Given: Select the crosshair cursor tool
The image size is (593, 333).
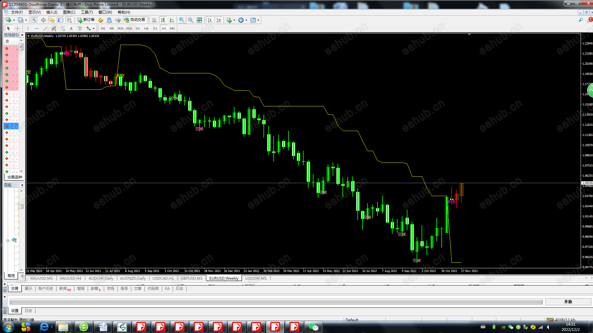Looking at the screenshot, I should pos(18,28).
